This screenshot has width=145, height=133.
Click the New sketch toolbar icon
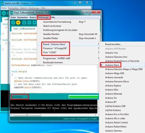point(24,23)
